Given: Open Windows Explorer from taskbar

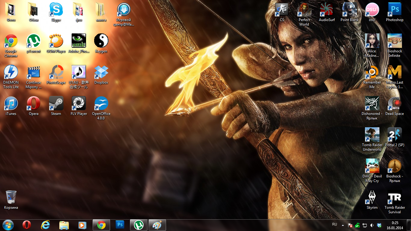Looking at the screenshot, I should [64, 225].
